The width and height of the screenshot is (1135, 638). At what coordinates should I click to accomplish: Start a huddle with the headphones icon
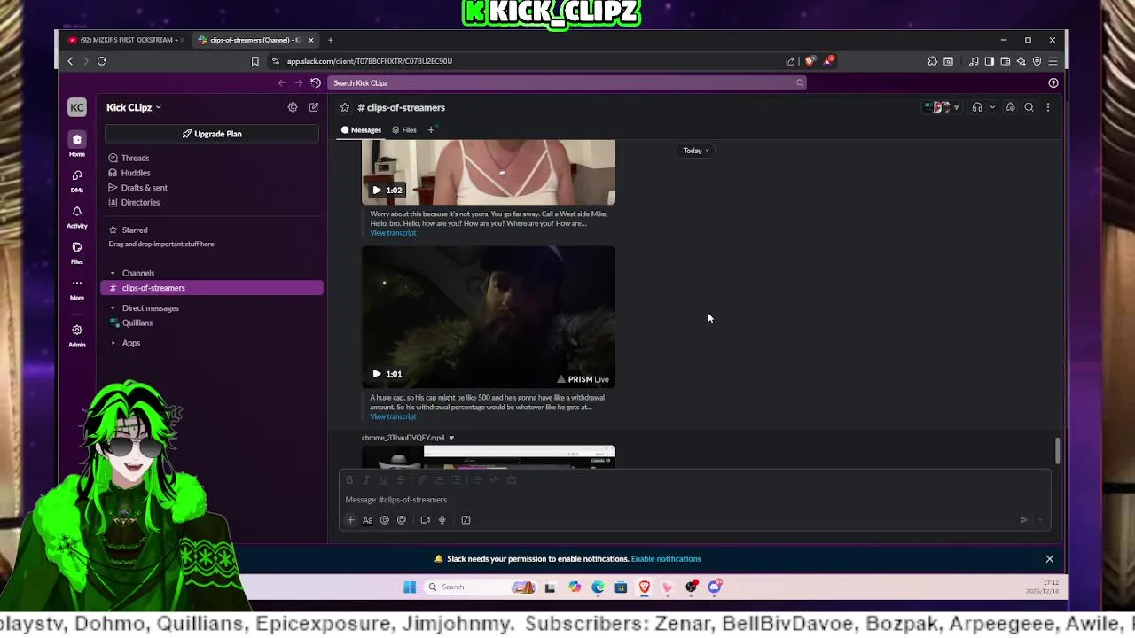[x=977, y=107]
